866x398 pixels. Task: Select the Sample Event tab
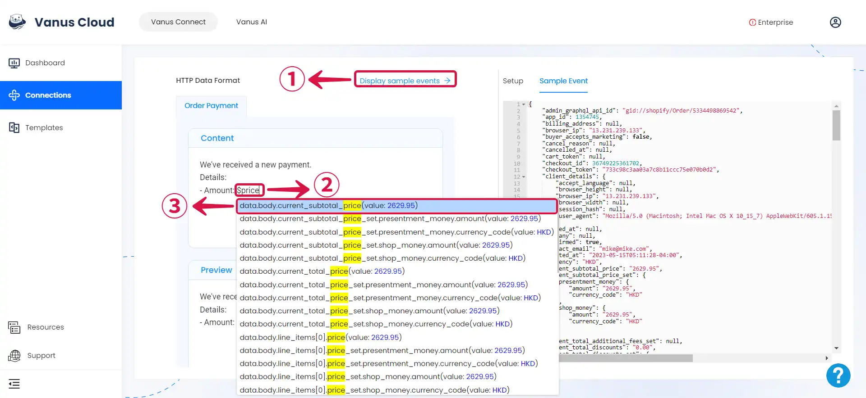tap(563, 81)
